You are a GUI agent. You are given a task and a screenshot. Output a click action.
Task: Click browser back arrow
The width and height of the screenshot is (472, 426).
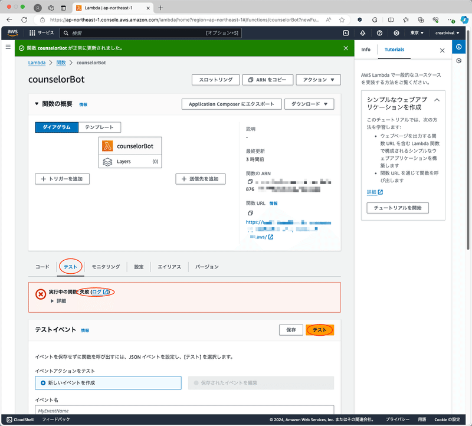pos(9,20)
